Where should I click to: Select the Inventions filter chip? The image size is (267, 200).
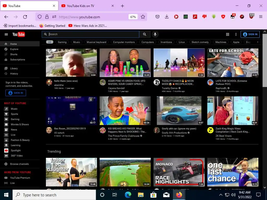pyautogui.click(x=166, y=42)
